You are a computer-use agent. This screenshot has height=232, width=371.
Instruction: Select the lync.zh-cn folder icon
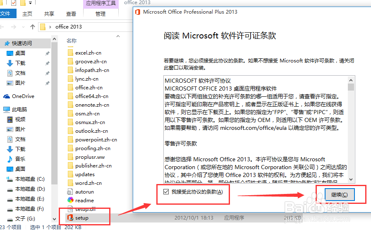coord(70,79)
